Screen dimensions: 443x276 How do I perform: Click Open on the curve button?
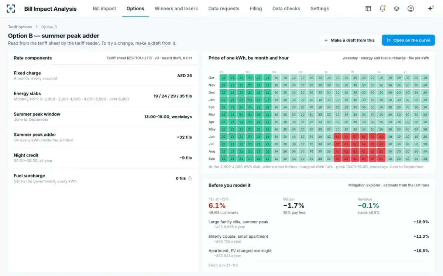pyautogui.click(x=408, y=40)
